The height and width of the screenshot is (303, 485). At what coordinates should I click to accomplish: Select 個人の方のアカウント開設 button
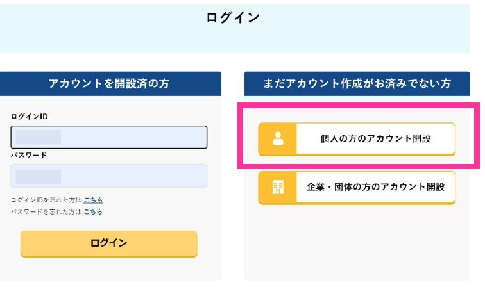[357, 139]
